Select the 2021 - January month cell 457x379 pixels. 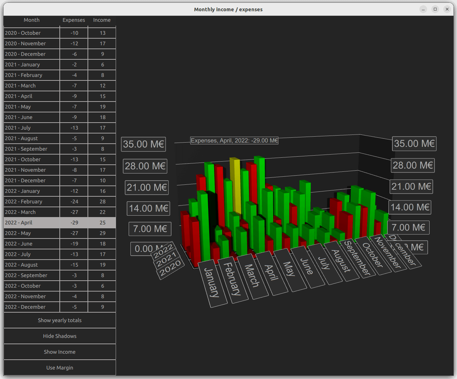click(32, 65)
